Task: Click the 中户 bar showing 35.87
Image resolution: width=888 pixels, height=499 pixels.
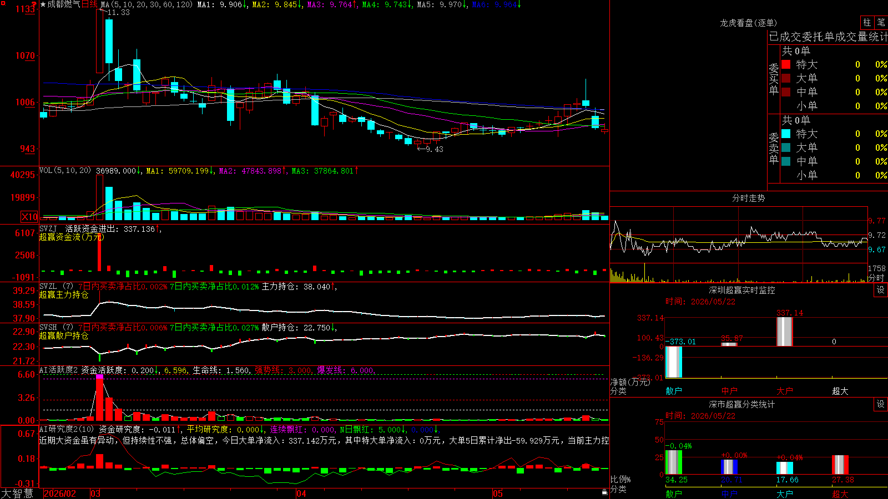Action: (x=729, y=344)
